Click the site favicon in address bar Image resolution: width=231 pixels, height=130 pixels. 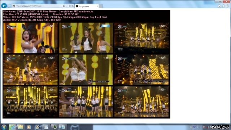[14, 6]
